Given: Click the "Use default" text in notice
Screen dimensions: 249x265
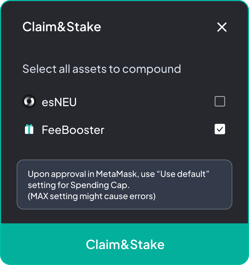Looking at the screenshot, I should (x=183, y=174).
